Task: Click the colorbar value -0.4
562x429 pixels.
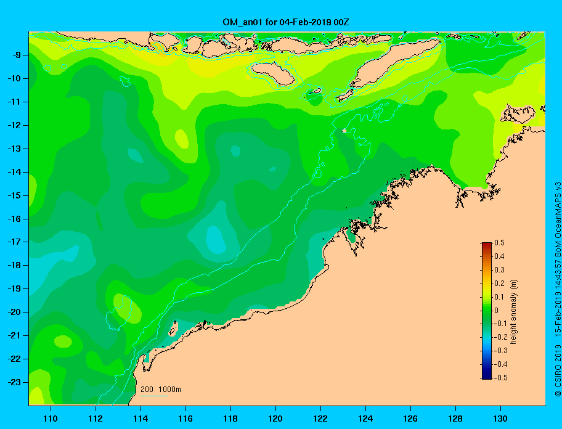Action: (x=500, y=364)
